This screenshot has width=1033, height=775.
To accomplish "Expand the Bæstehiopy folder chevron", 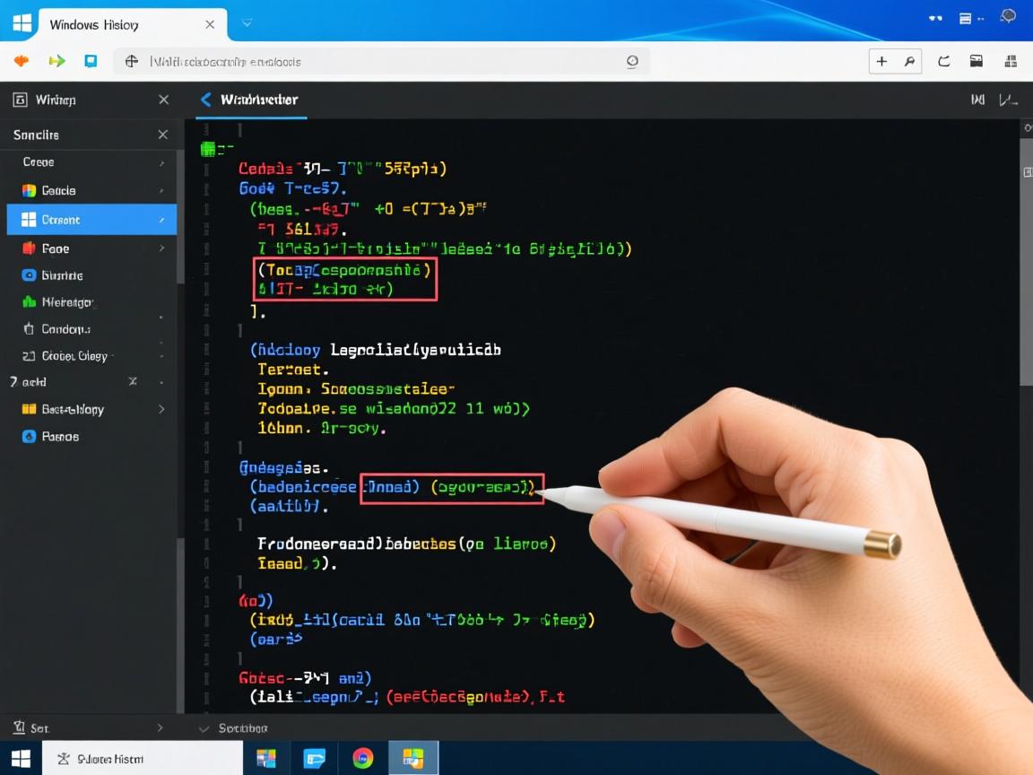I will coord(162,409).
